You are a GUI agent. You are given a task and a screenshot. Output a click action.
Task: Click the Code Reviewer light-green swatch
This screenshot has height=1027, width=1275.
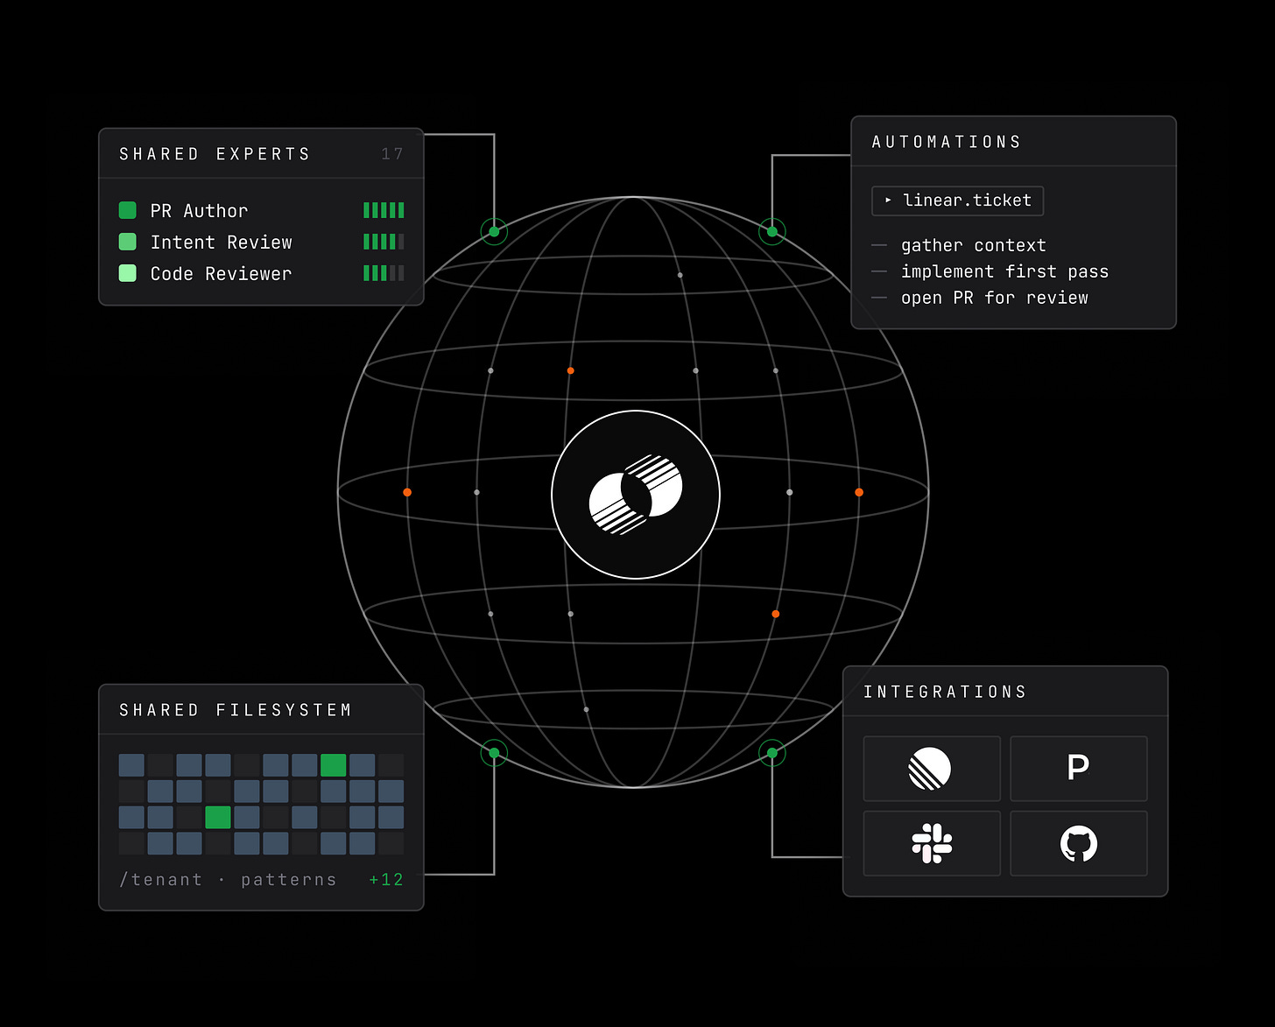(x=128, y=273)
